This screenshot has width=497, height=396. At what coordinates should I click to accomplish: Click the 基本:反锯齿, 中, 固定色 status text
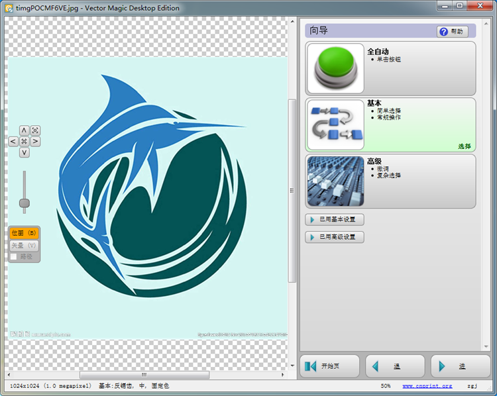tap(134, 386)
